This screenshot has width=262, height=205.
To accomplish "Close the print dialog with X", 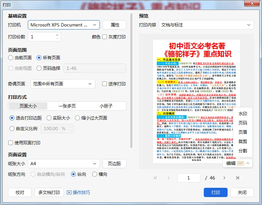I will (x=252, y=3).
